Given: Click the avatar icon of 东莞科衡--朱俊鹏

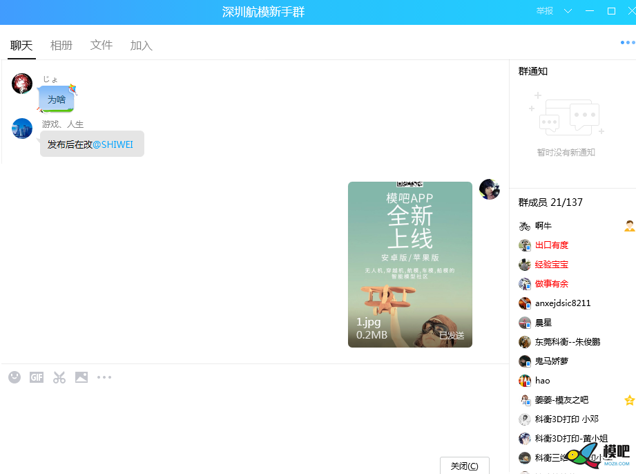Looking at the screenshot, I should coord(525,342).
